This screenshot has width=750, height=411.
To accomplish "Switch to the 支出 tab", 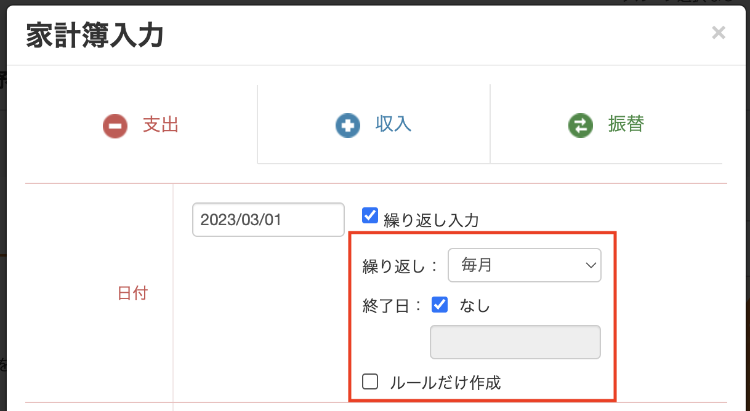I will click(141, 125).
